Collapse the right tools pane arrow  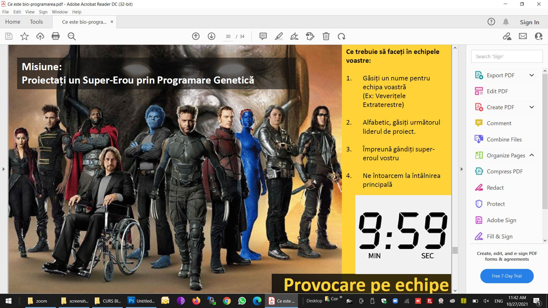[462, 169]
